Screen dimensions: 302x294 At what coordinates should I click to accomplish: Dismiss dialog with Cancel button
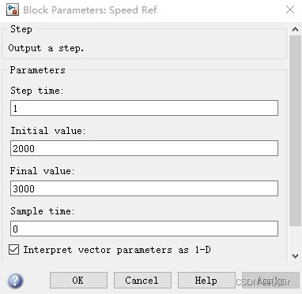142,281
